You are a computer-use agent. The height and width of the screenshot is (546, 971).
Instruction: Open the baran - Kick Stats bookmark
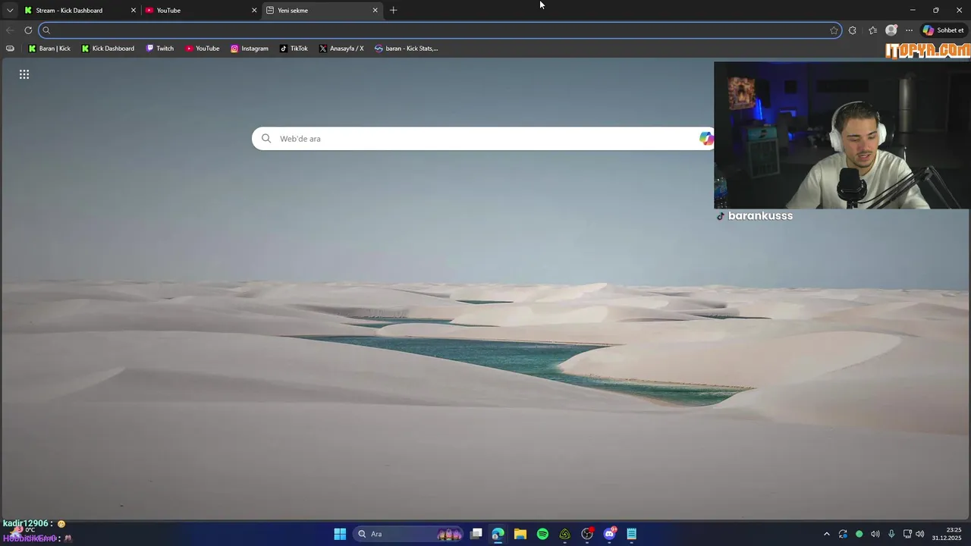[x=406, y=49]
